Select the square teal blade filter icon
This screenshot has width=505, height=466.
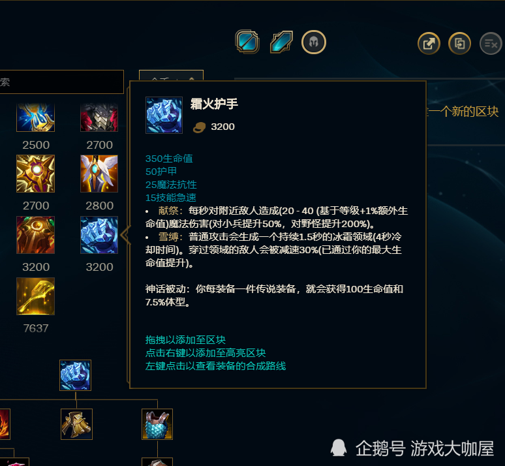247,42
